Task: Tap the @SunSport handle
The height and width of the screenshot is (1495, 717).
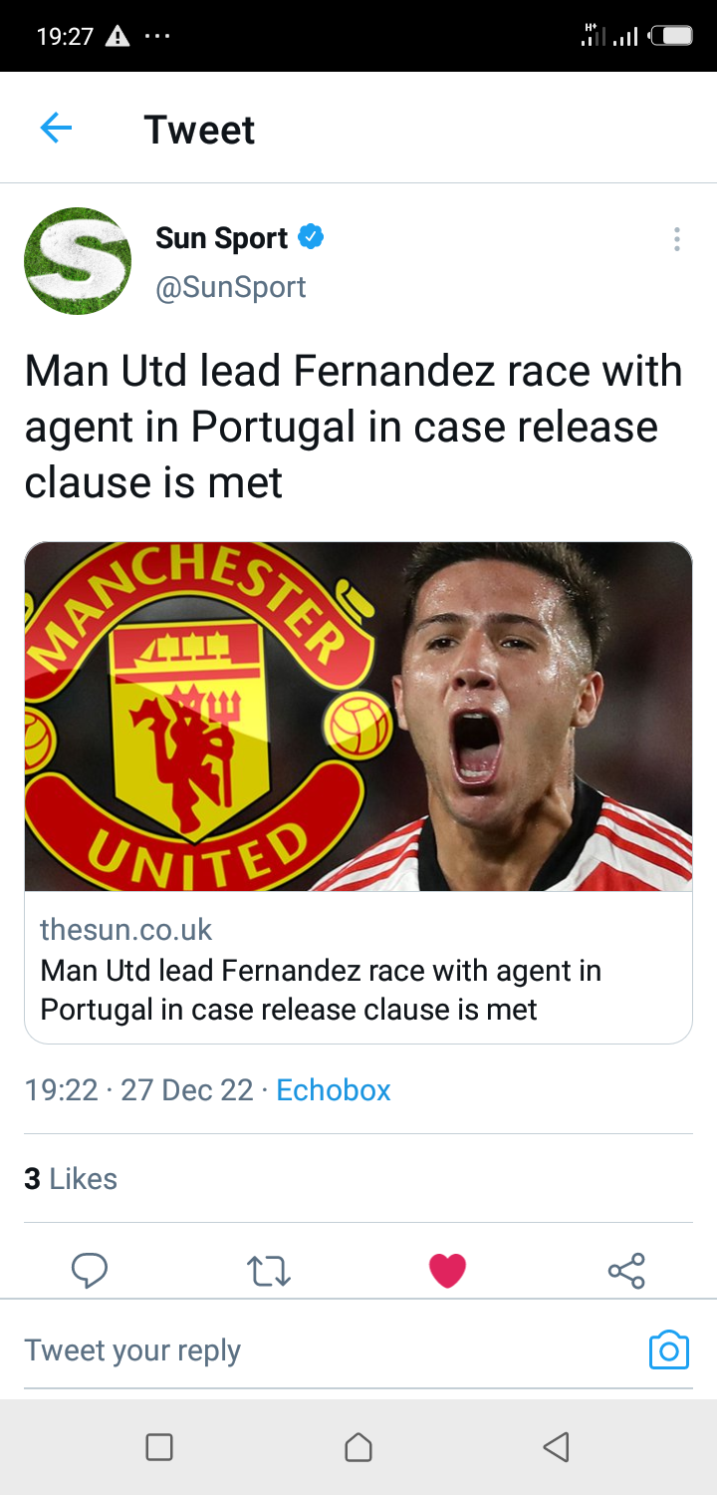Action: [230, 287]
